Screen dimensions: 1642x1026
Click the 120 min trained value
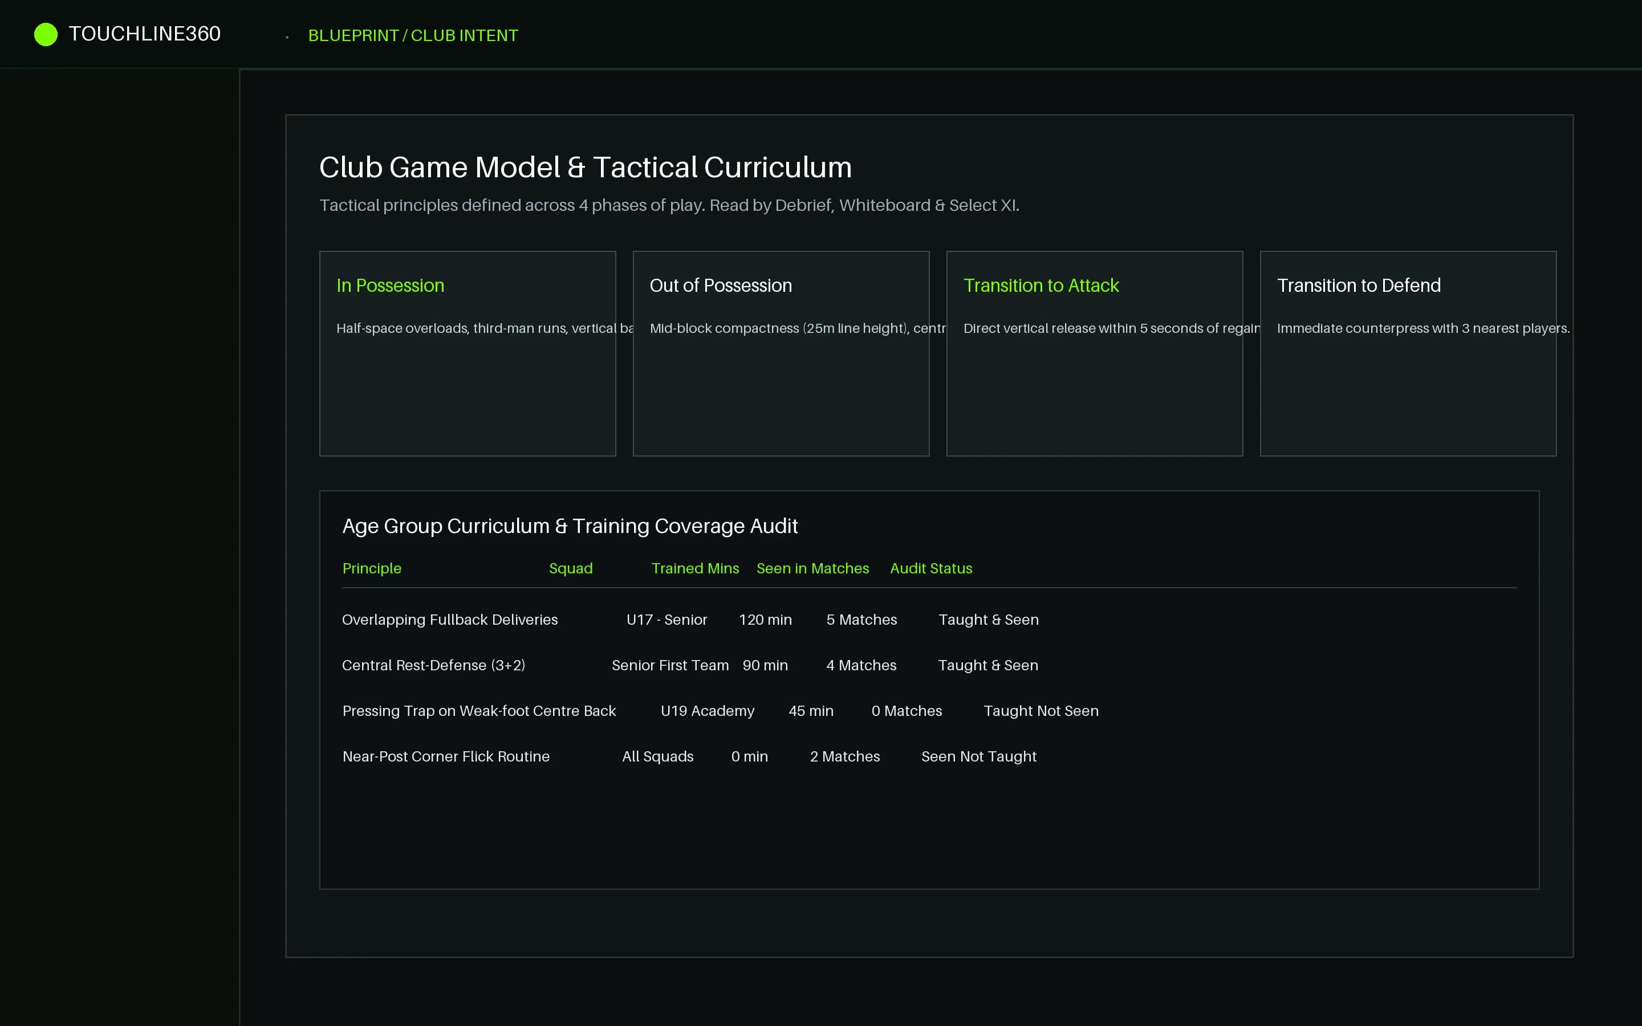(x=765, y=620)
